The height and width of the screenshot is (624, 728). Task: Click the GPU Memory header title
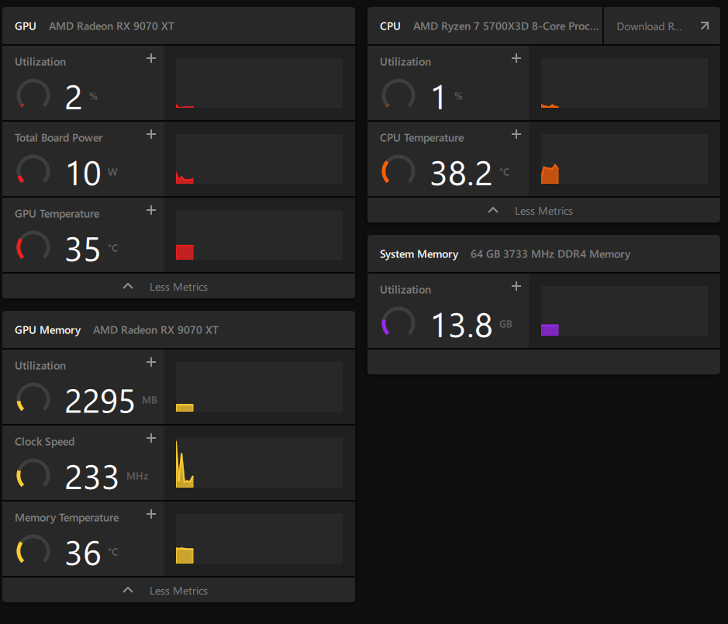point(48,330)
